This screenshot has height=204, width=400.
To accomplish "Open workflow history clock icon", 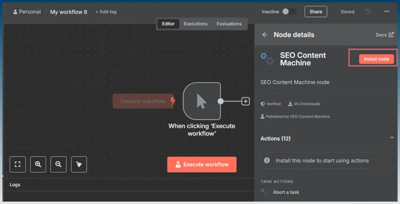I will coord(368,11).
